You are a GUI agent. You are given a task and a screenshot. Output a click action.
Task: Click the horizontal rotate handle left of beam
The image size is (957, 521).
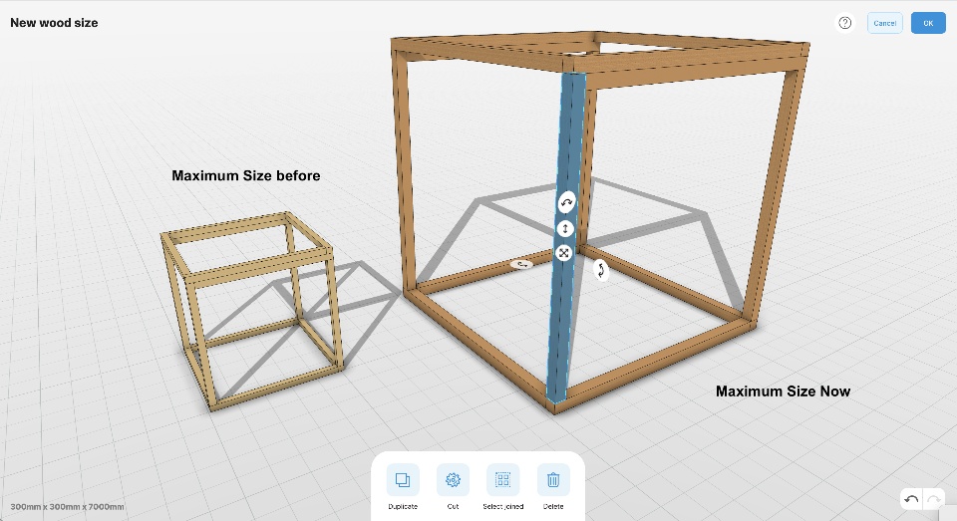click(521, 264)
